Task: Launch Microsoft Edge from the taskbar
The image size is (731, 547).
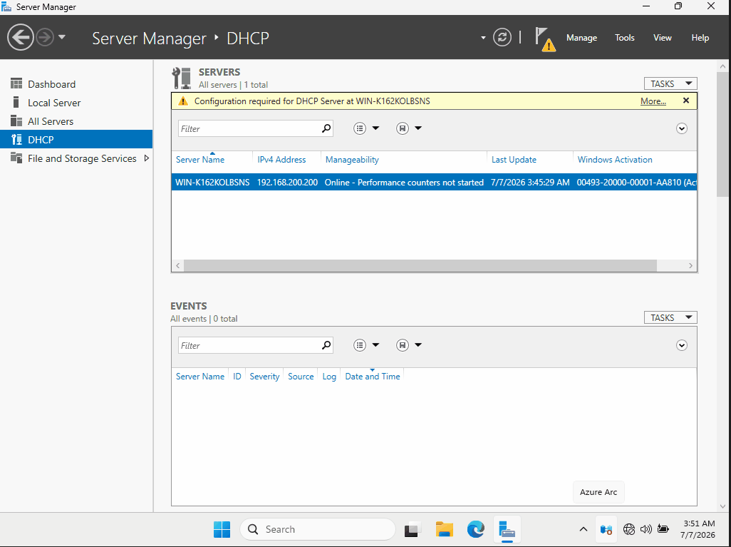Action: click(x=475, y=529)
